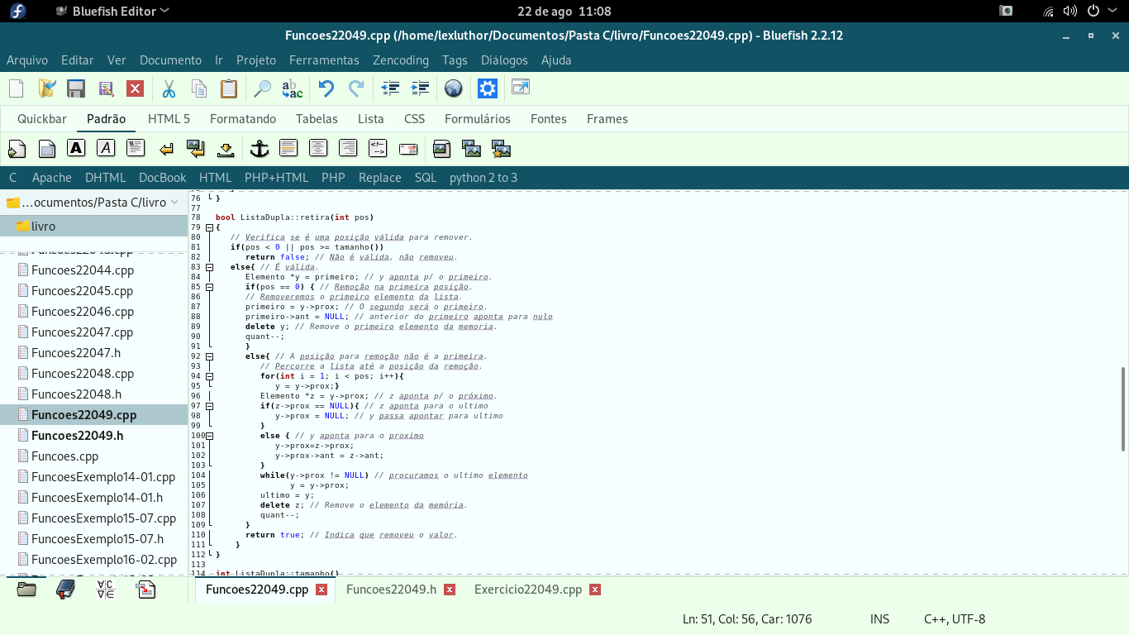Insert thumbnail image icon
Image resolution: width=1129 pixels, height=635 pixels.
click(x=471, y=149)
